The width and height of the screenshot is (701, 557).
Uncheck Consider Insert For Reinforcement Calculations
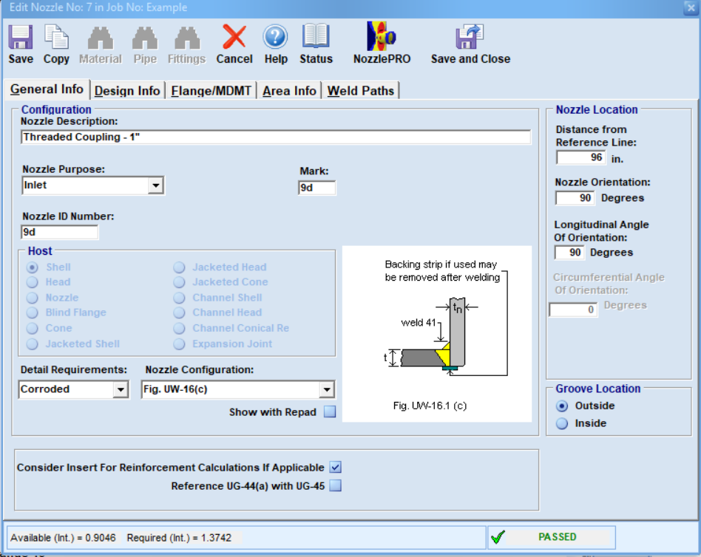335,467
